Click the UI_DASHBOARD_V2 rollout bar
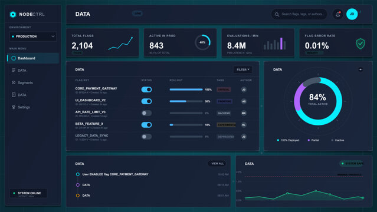 186,101
